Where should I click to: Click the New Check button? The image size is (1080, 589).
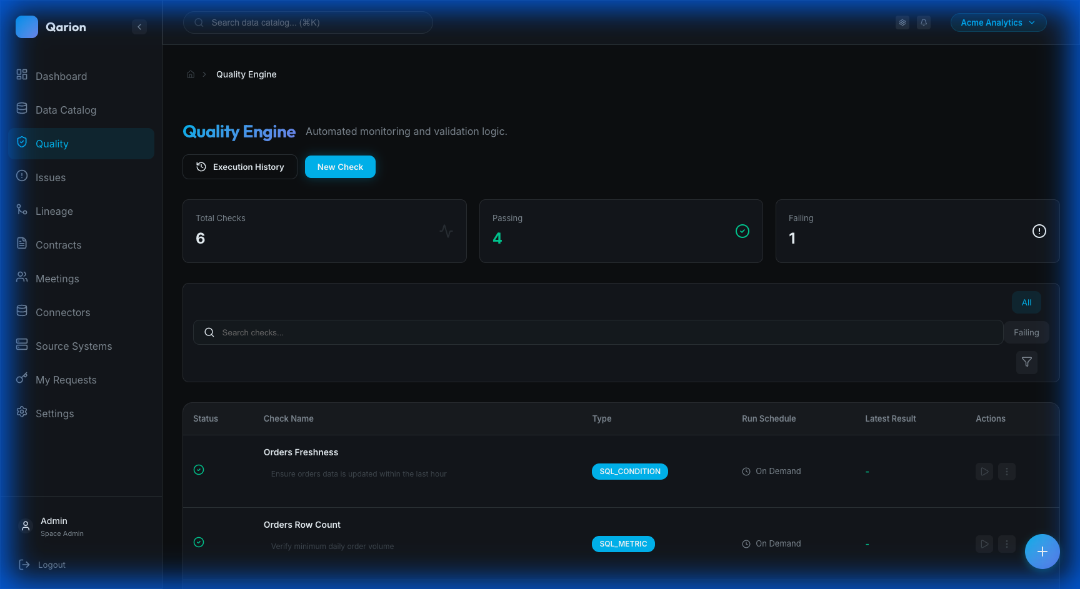340,167
